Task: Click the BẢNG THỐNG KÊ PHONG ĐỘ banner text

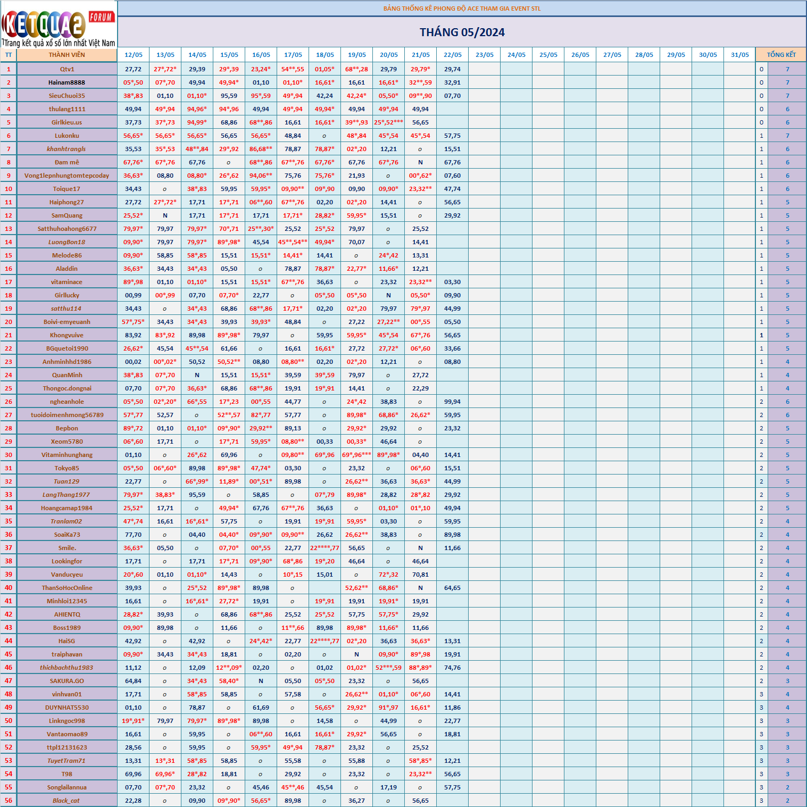Action: [x=462, y=9]
